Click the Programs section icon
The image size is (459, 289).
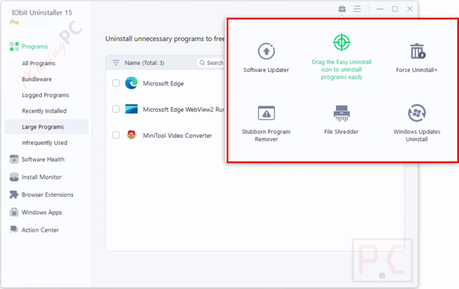[14, 47]
